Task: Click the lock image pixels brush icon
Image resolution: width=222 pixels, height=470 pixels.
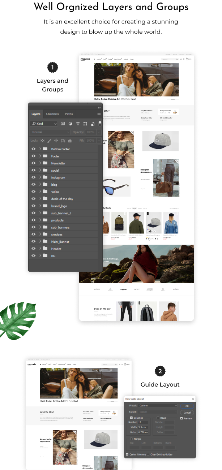Action: (x=49, y=141)
